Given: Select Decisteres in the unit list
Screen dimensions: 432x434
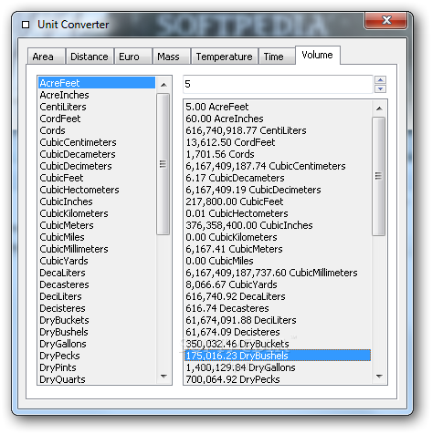Looking at the screenshot, I should point(97,308).
